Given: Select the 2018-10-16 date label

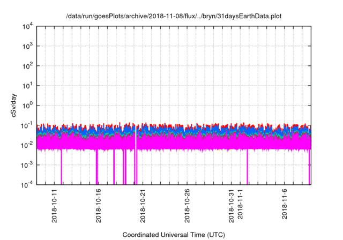Looking at the screenshot, I should click(99, 206).
